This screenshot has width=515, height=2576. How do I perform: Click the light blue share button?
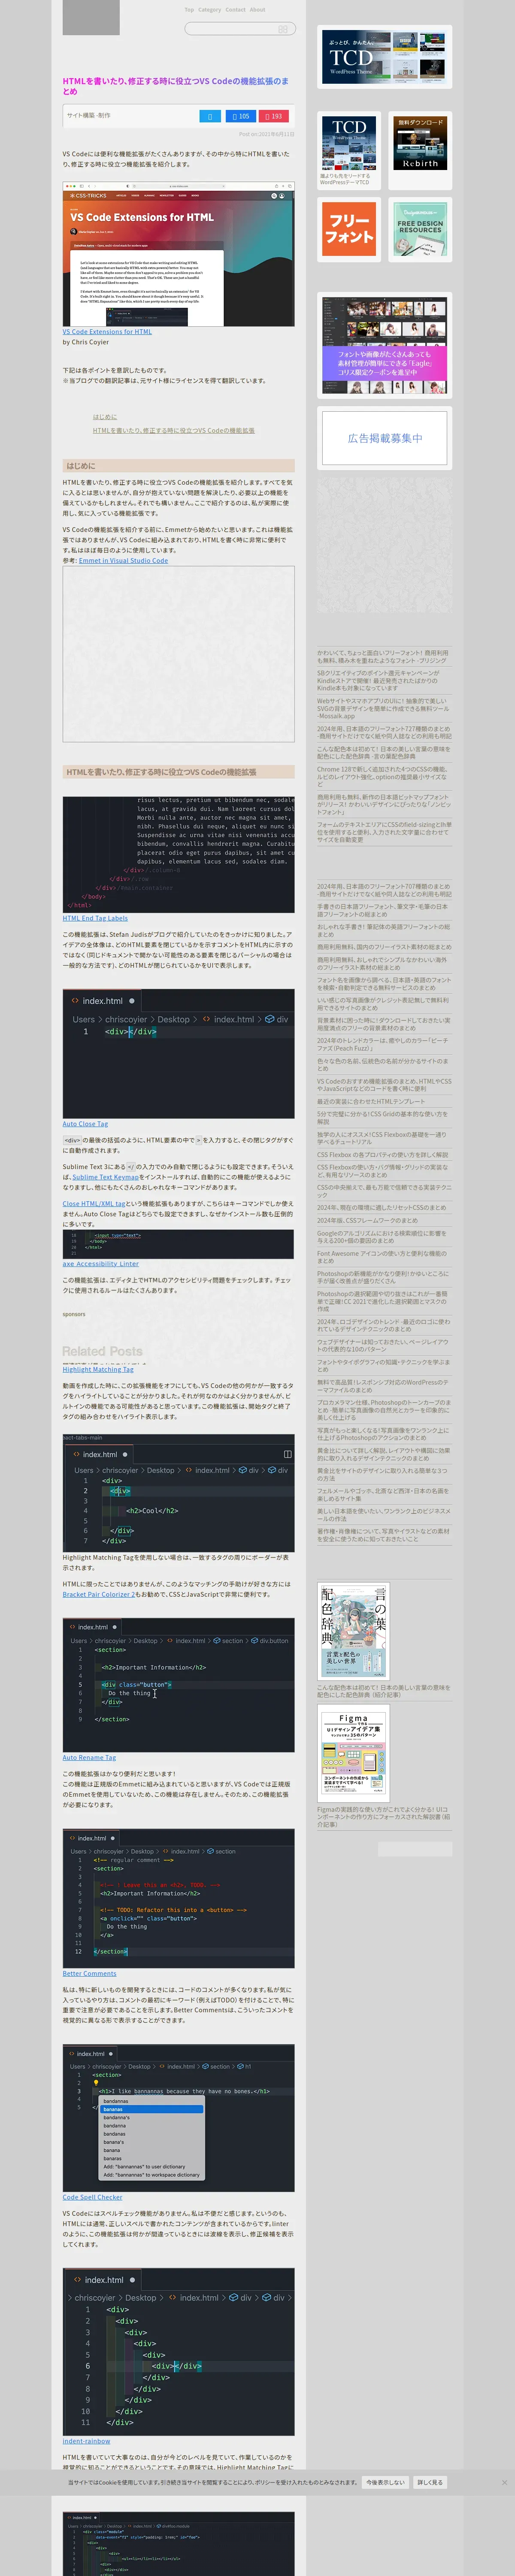[210, 116]
